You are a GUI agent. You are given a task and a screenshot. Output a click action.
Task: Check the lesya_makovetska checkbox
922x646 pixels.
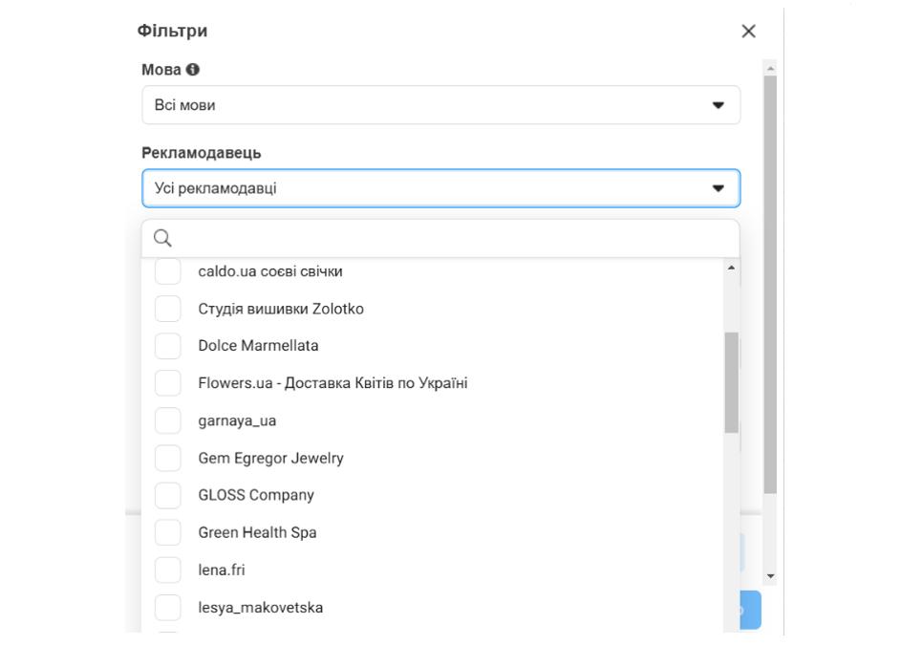pos(167,607)
